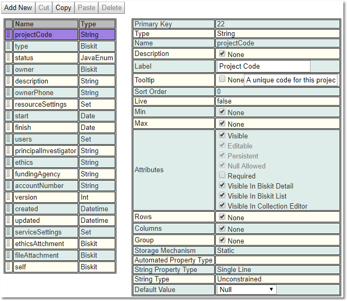Click the Label text field
Screen dimensions: 347x301
click(x=263, y=67)
